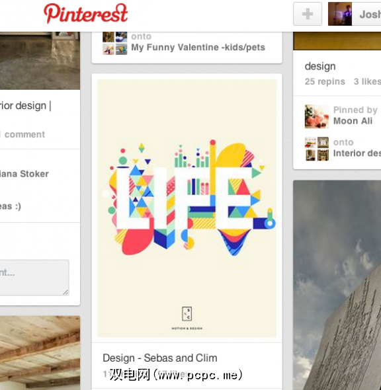Focus the add comment text box

pos(34,278)
